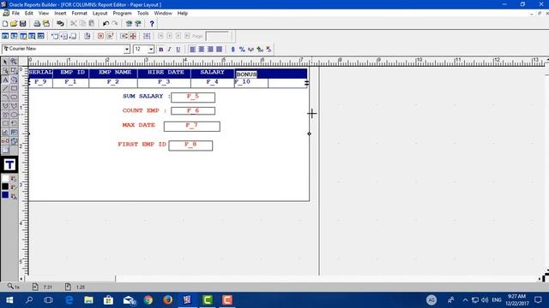Viewport: 549px width, 308px height.
Task: Open the Layout menu
Action: pos(100,14)
